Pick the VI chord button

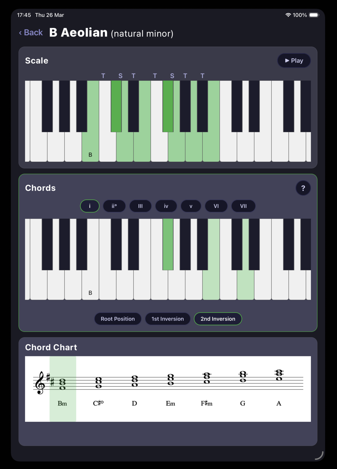point(216,206)
